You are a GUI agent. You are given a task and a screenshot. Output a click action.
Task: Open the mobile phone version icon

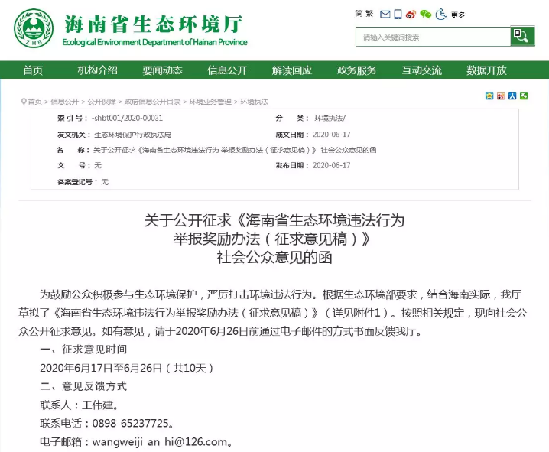pyautogui.click(x=398, y=14)
